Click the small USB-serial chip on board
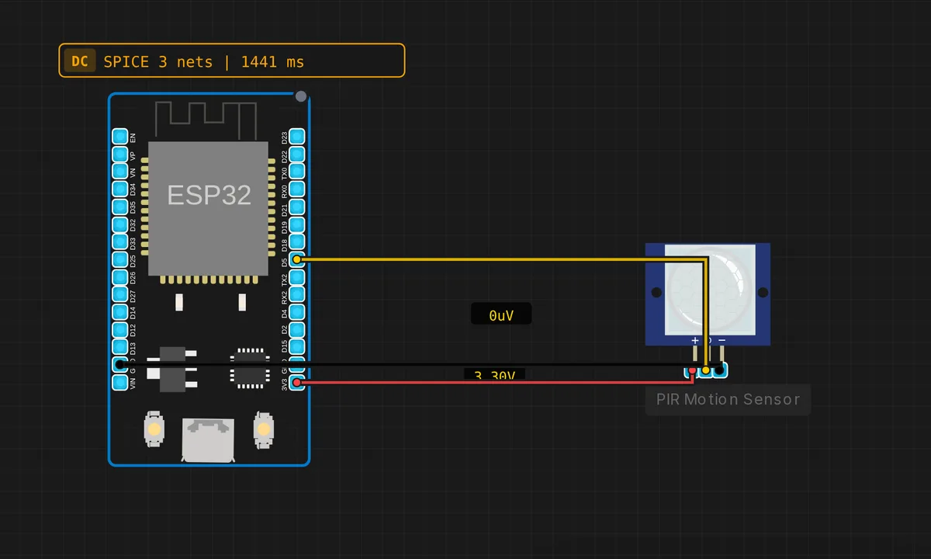Screen dimensions: 931x559 [x=250, y=368]
